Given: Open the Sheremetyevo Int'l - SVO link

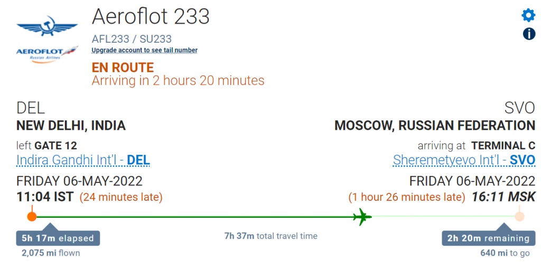Looking at the screenshot, I should click(x=464, y=160).
